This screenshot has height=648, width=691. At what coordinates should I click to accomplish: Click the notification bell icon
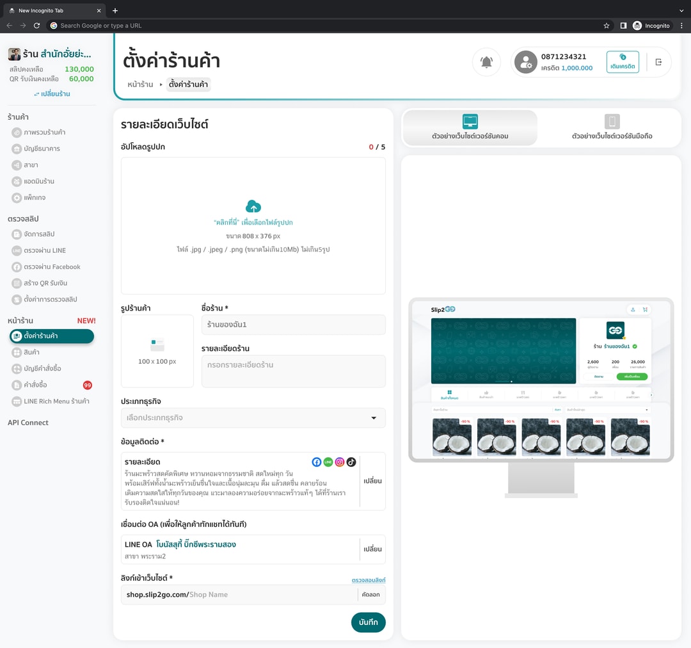pos(486,62)
